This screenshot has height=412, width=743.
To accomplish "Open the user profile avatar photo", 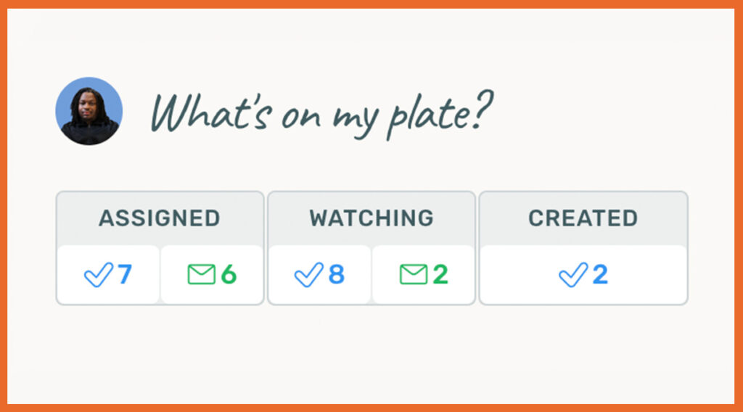I will point(89,111).
